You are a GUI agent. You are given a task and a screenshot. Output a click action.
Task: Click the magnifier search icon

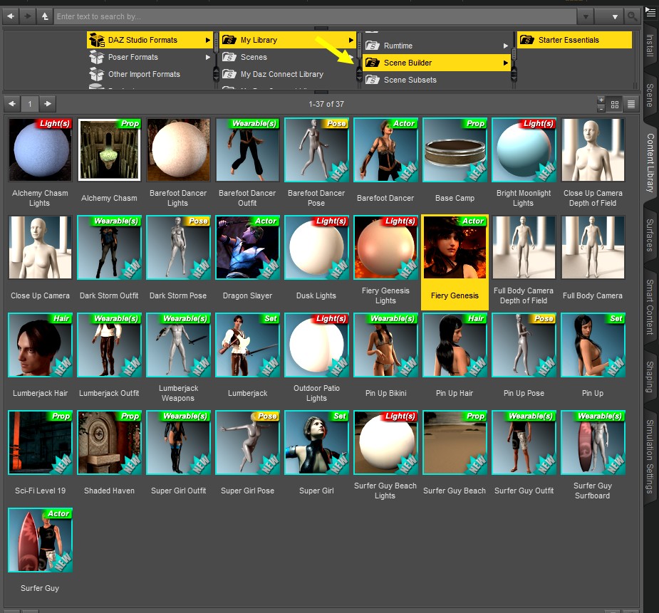click(x=632, y=16)
